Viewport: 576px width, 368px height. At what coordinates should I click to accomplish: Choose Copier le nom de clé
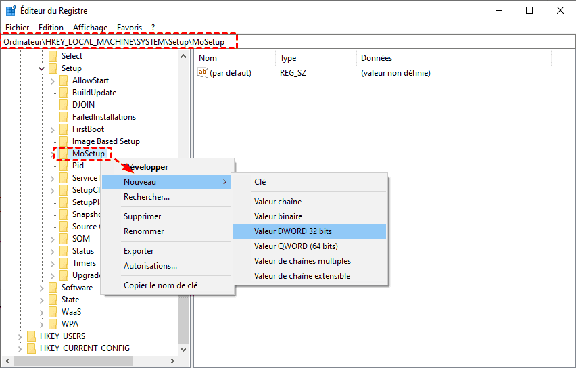coord(168,285)
